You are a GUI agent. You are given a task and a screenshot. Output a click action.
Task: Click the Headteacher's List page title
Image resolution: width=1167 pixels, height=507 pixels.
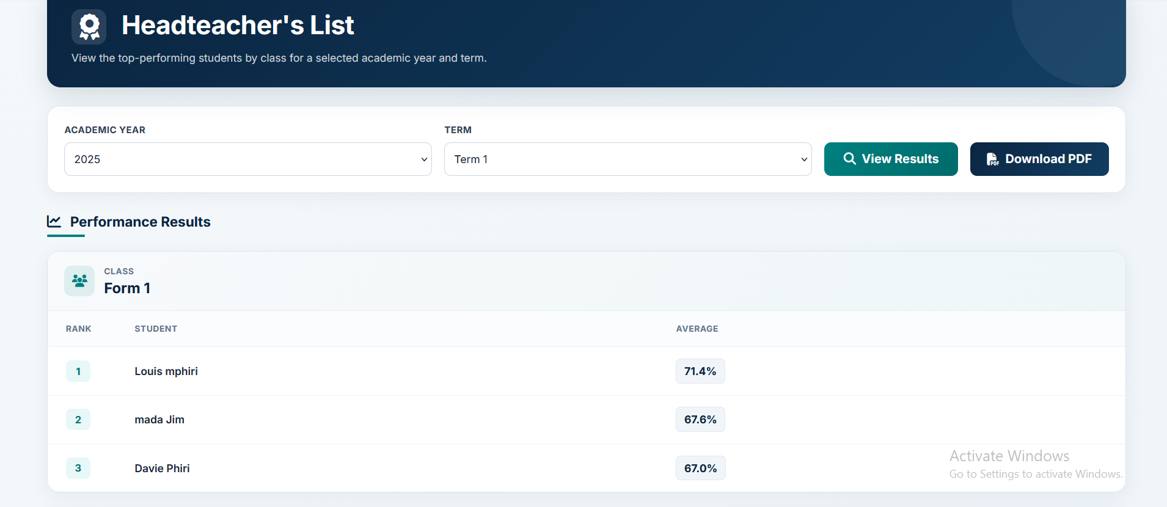238,25
